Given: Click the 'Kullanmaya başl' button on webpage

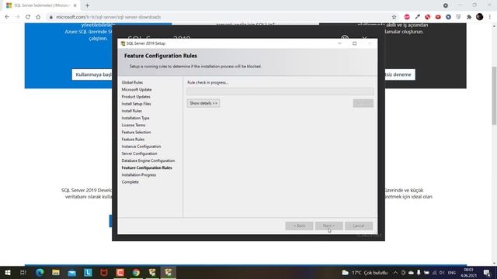Looking at the screenshot, I should (x=92, y=74).
